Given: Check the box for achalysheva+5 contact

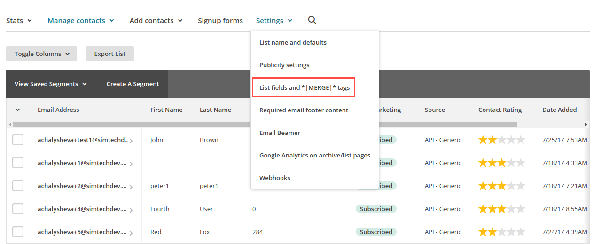Looking at the screenshot, I should tap(18, 232).
